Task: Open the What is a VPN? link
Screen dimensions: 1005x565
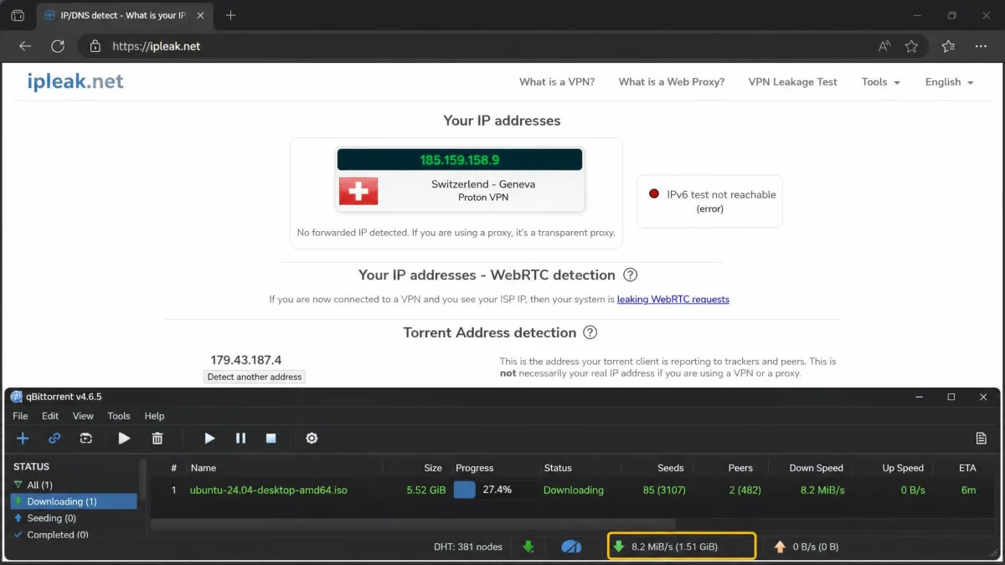Action: 557,82
